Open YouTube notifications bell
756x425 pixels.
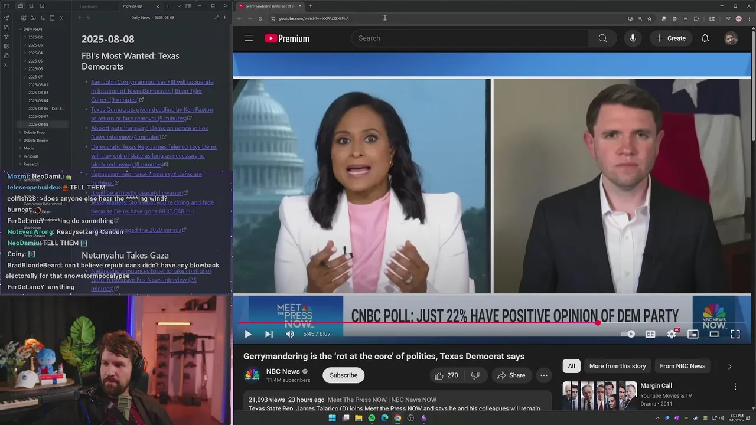click(705, 38)
